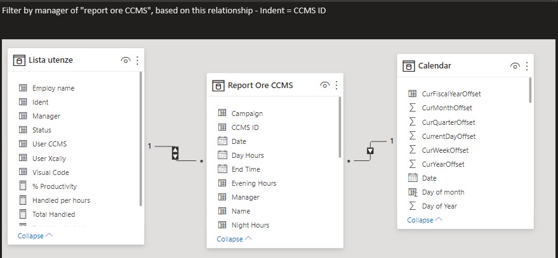Select the Name field

tap(241, 211)
